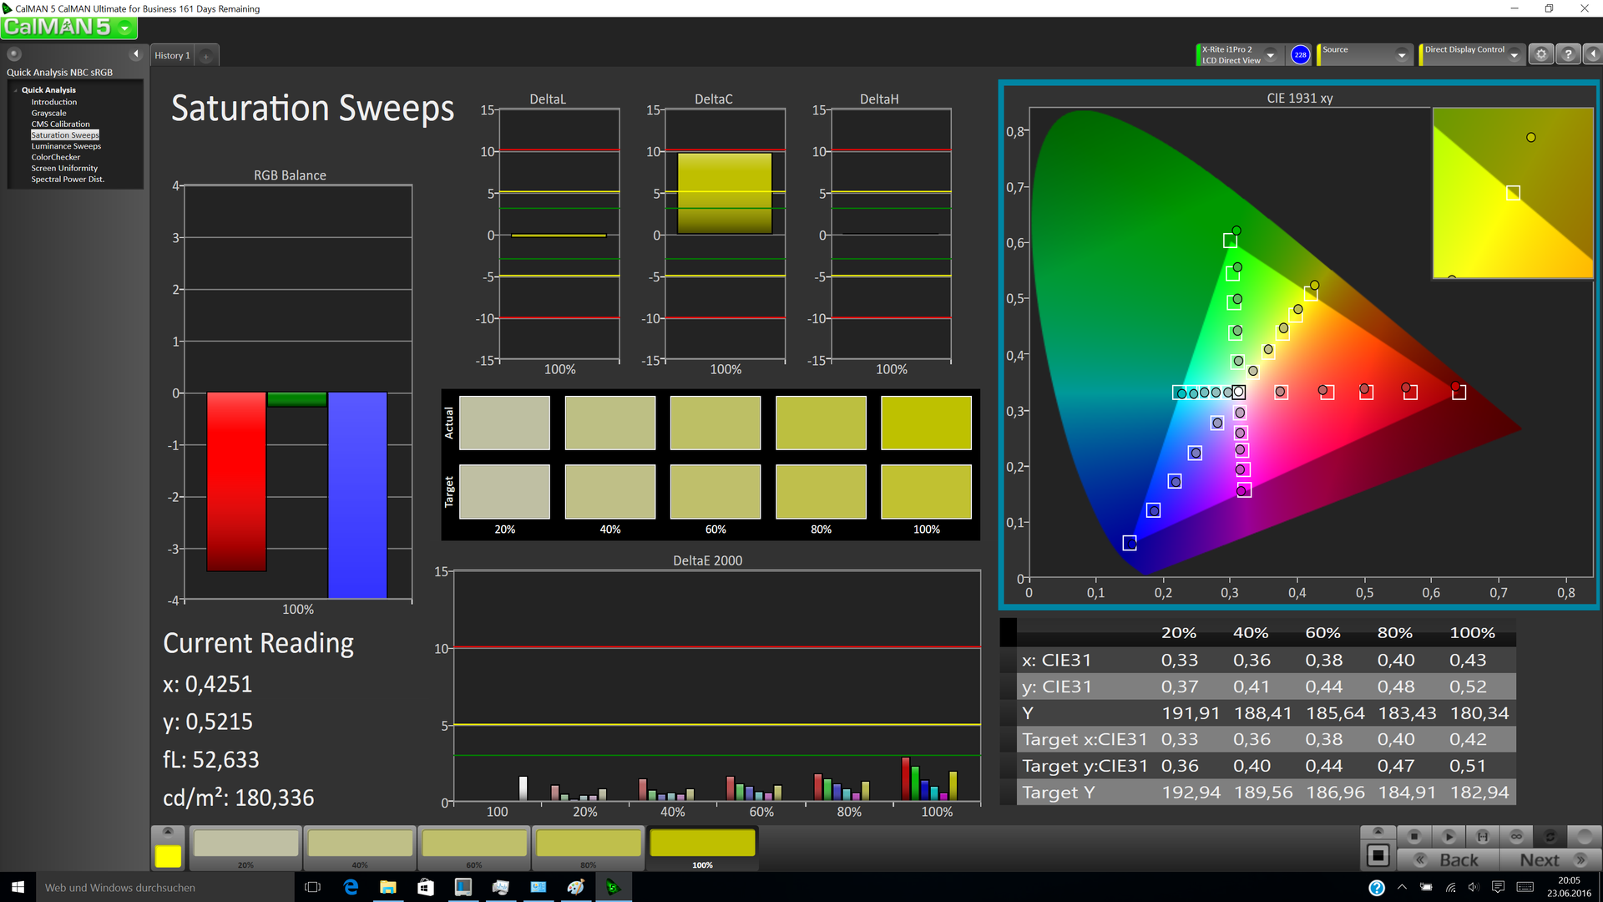This screenshot has width=1603, height=902.
Task: Open Microsoft Edge from the taskbar
Action: 351,887
